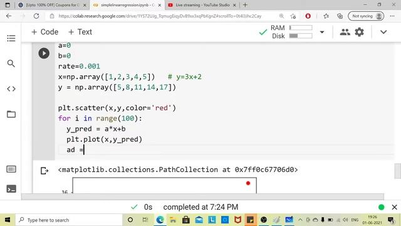Image resolution: width=401 pixels, height=226 pixels.
Task: Open the tab actions menu icon
Action: coord(8,5)
